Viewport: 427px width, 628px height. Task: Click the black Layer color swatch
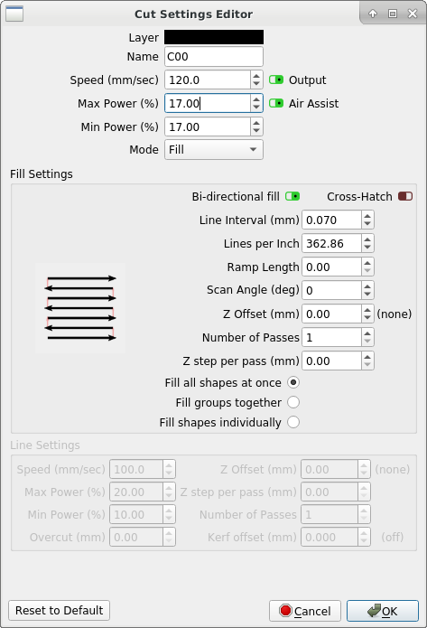click(214, 37)
